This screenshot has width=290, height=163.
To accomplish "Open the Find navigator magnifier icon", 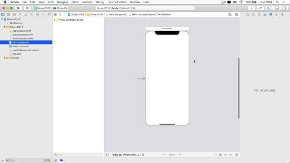I will point(20,14).
